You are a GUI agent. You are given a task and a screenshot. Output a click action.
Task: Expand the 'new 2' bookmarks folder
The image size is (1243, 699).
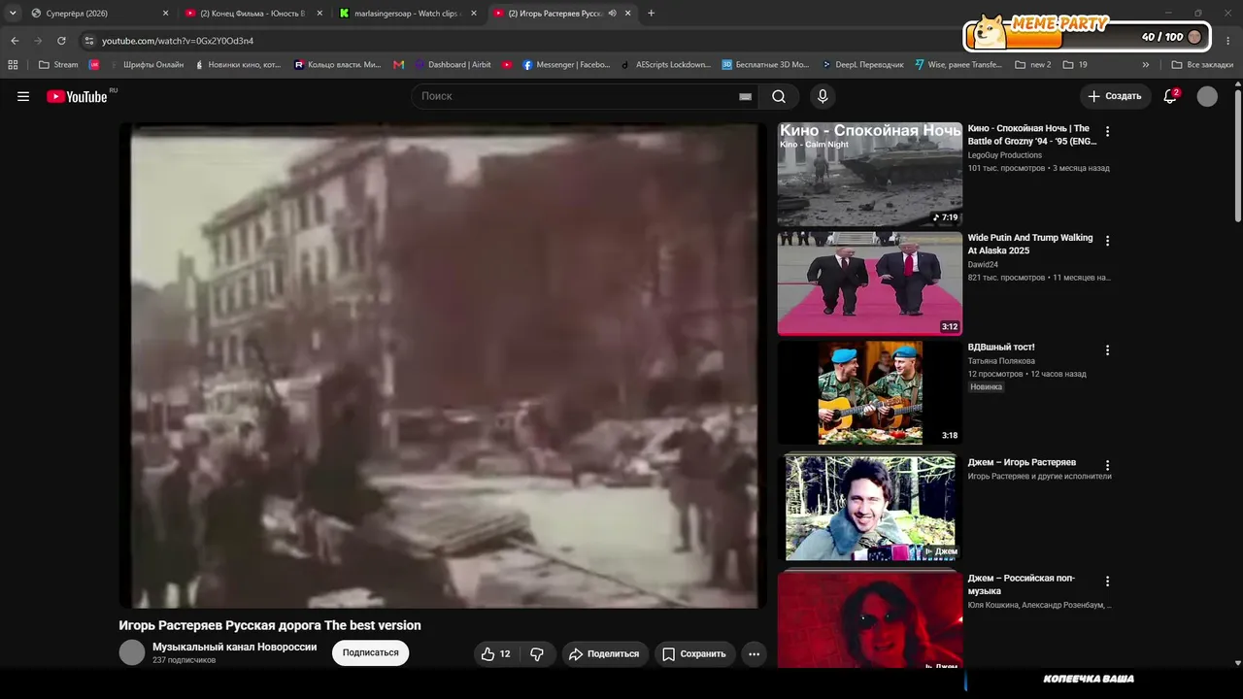(x=1033, y=65)
